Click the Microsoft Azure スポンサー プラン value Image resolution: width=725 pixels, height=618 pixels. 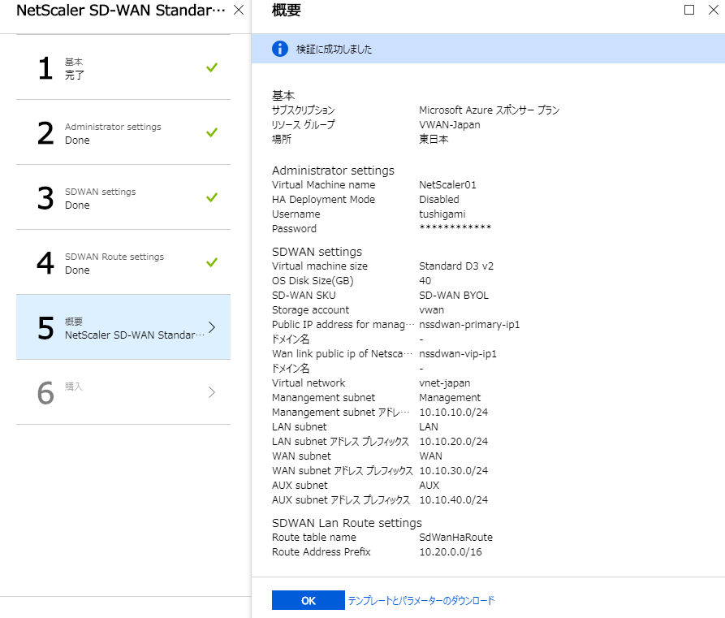coord(490,110)
